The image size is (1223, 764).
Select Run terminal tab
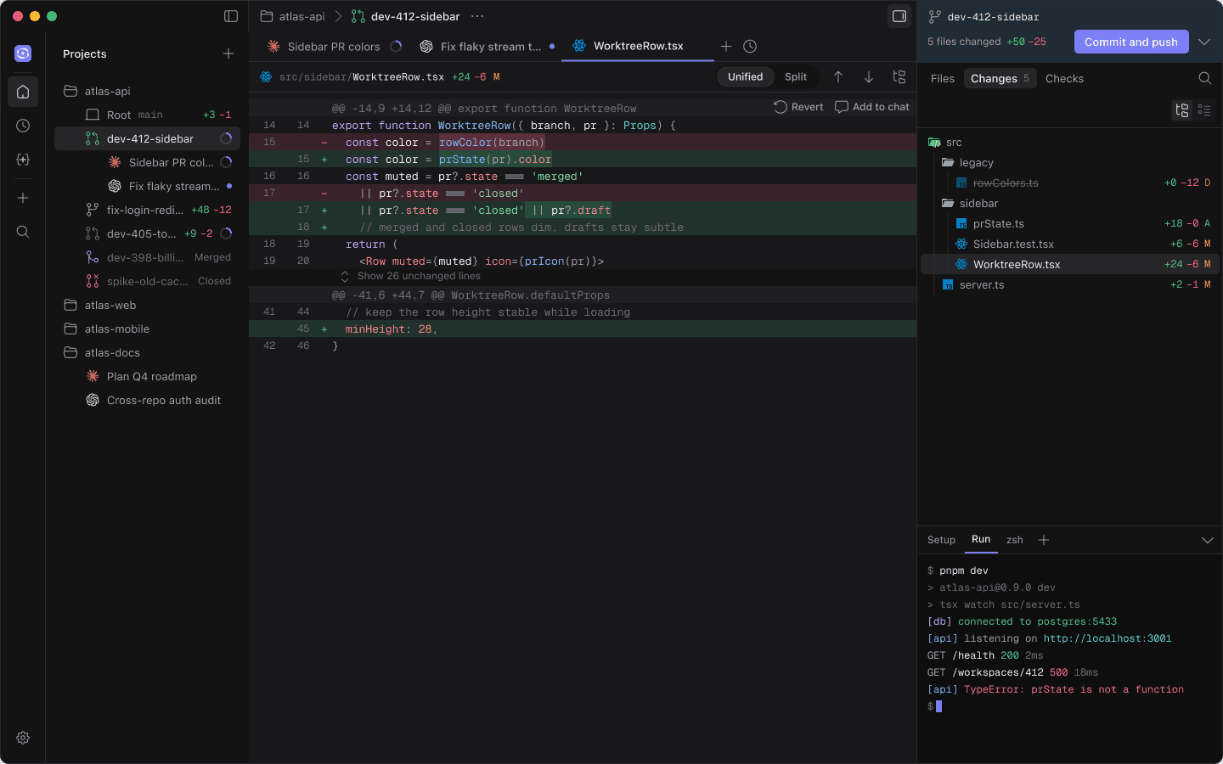pos(981,540)
